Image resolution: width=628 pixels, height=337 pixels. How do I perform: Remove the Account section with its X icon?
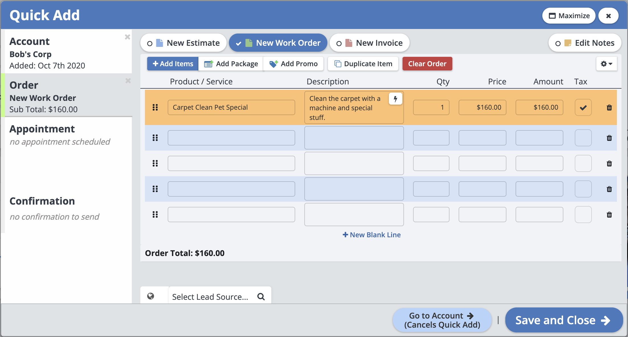point(128,37)
